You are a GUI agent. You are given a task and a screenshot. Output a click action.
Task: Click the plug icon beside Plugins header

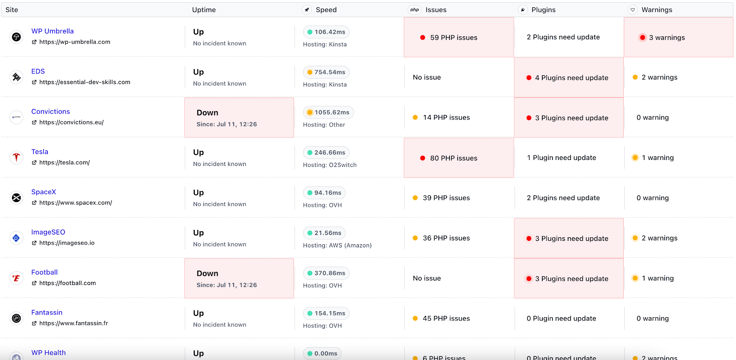coord(523,10)
